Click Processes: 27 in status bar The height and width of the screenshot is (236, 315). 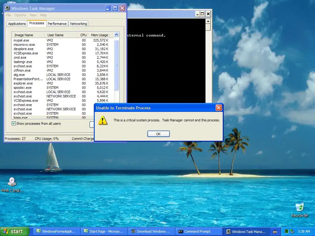point(15,139)
